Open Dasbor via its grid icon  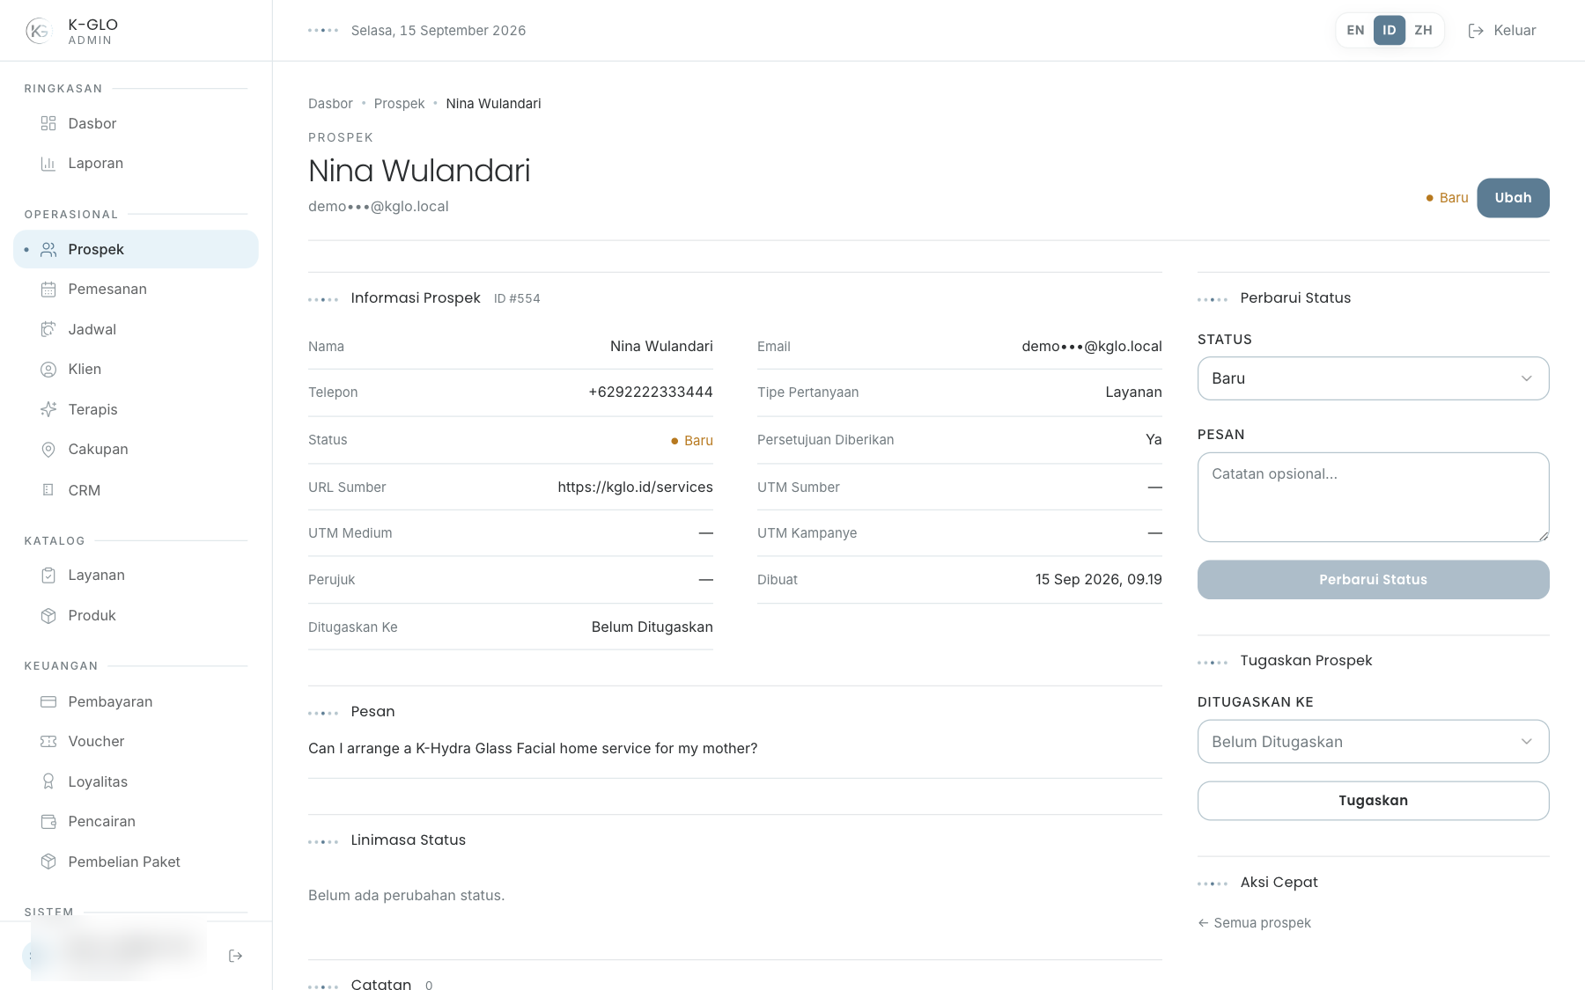coord(48,123)
